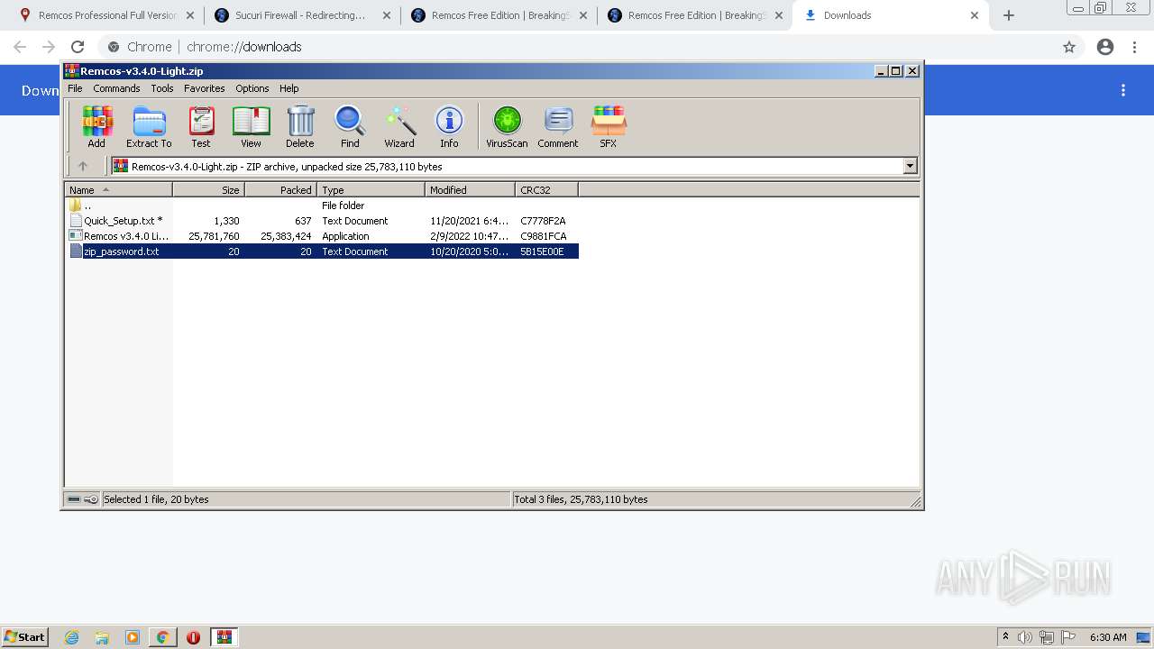The height and width of the screenshot is (649, 1154).
Task: Switch to Downloads tab in Chrome
Action: (891, 15)
